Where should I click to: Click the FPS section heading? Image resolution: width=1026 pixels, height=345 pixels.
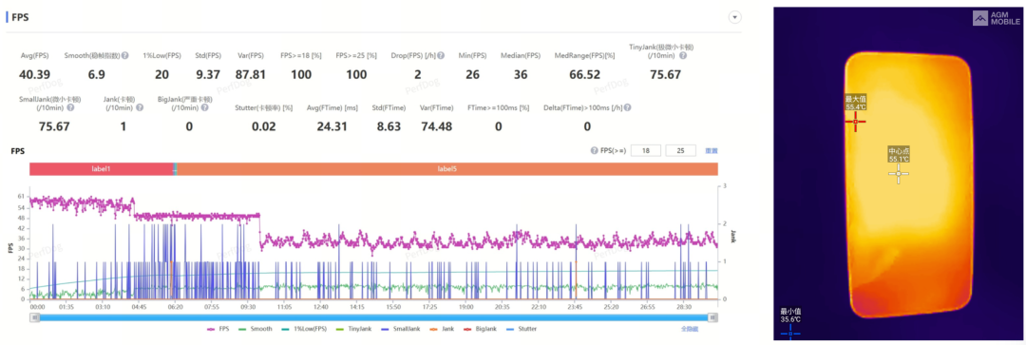[20, 18]
